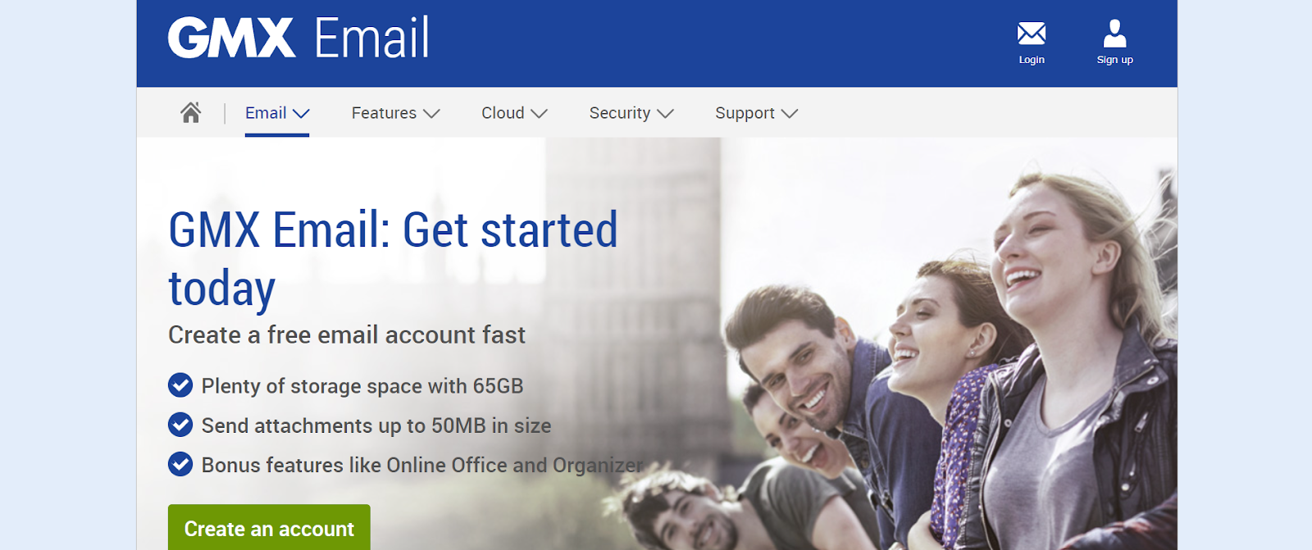Click checkmark beside Bonus features bullet
1312x550 pixels.
(x=180, y=464)
